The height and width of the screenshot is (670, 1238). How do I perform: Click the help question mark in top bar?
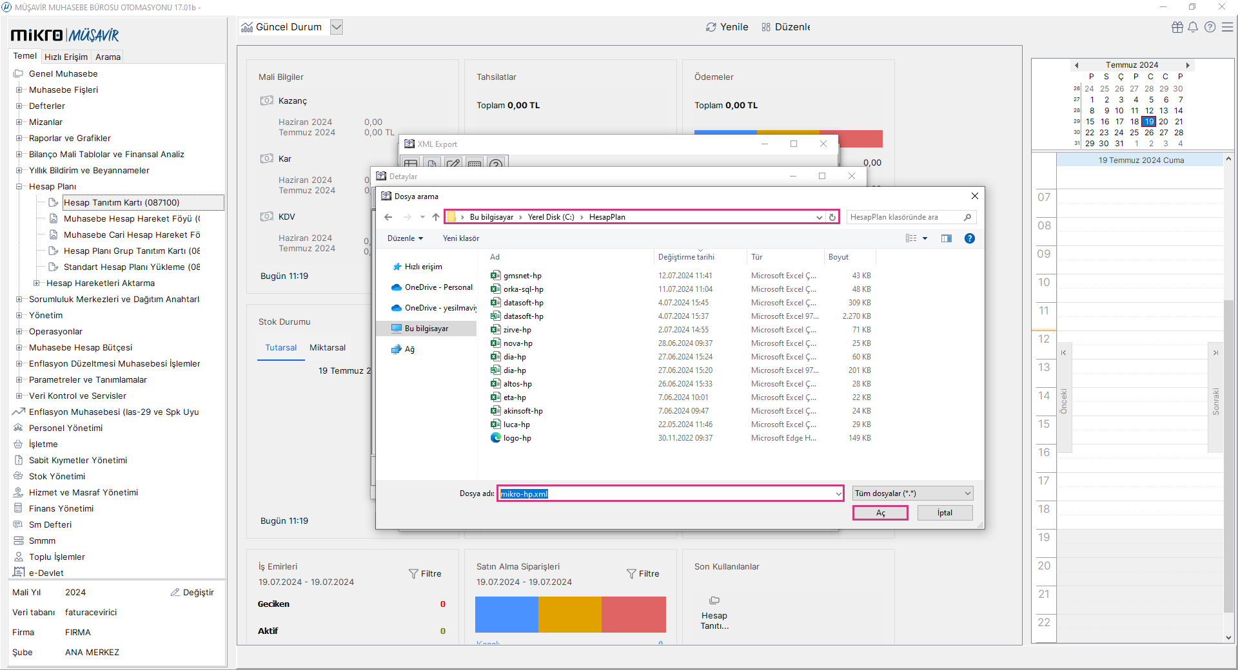(x=1210, y=27)
